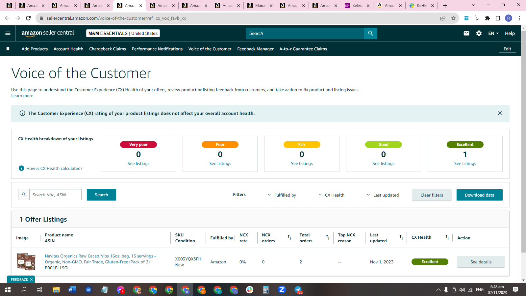526x296 pixels.
Task: Open a new browser tab
Action: [445, 6]
